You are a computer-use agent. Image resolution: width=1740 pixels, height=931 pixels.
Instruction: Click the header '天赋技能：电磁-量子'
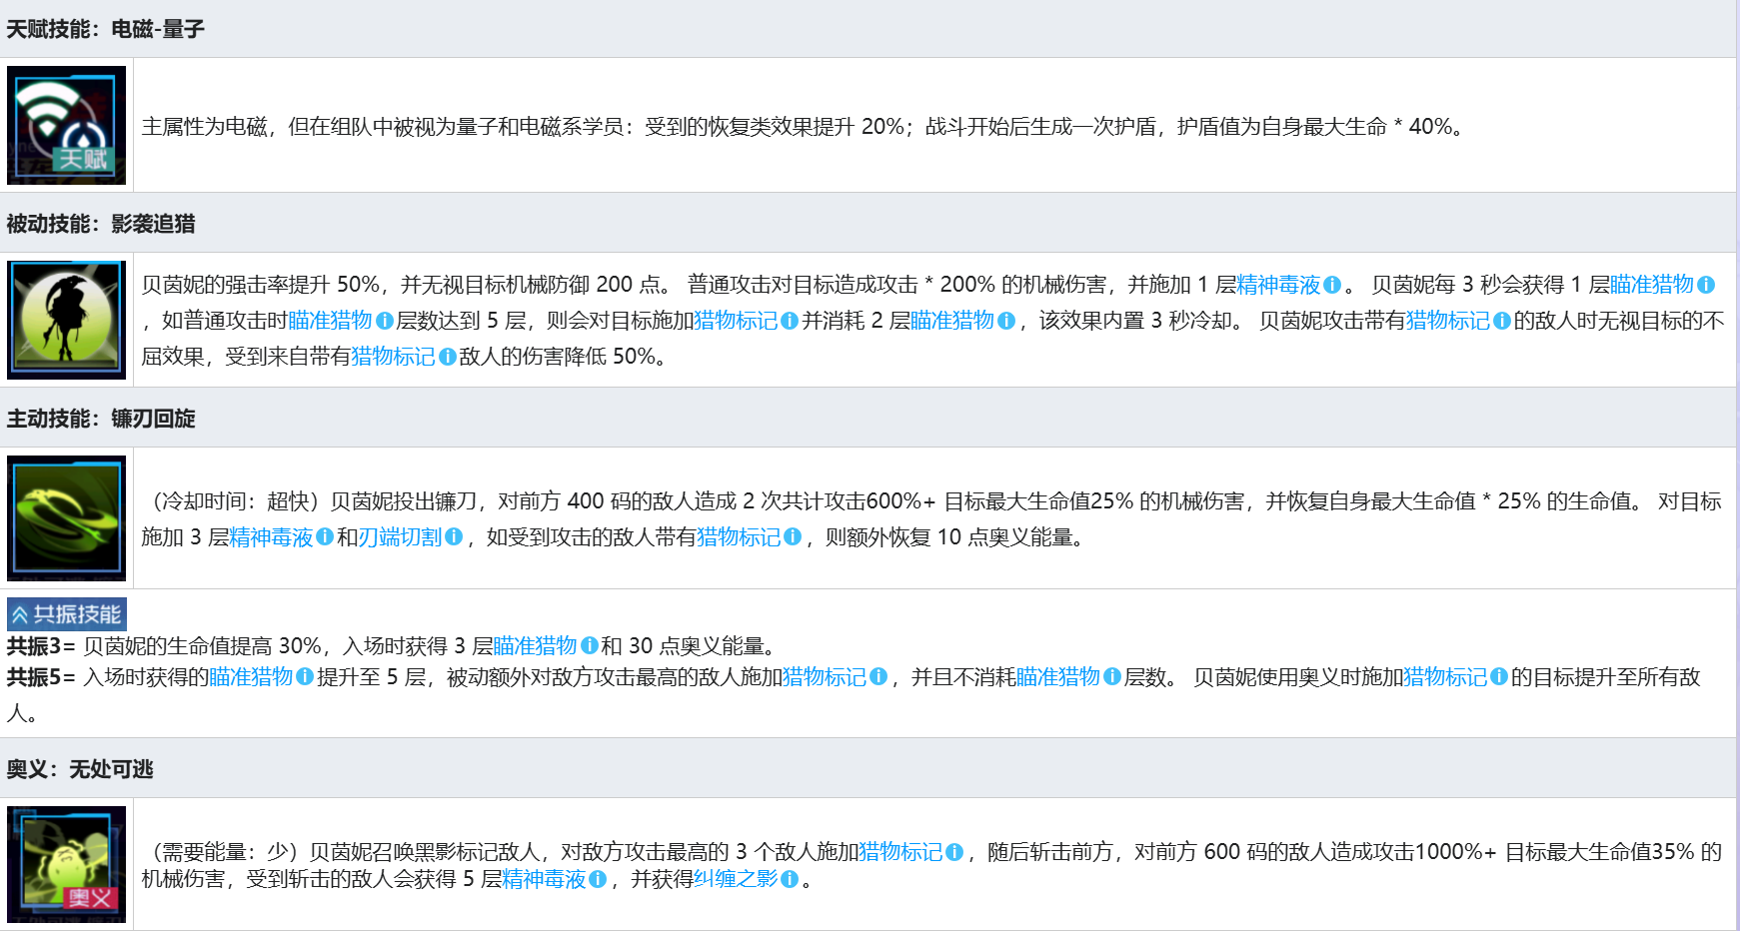(x=105, y=29)
